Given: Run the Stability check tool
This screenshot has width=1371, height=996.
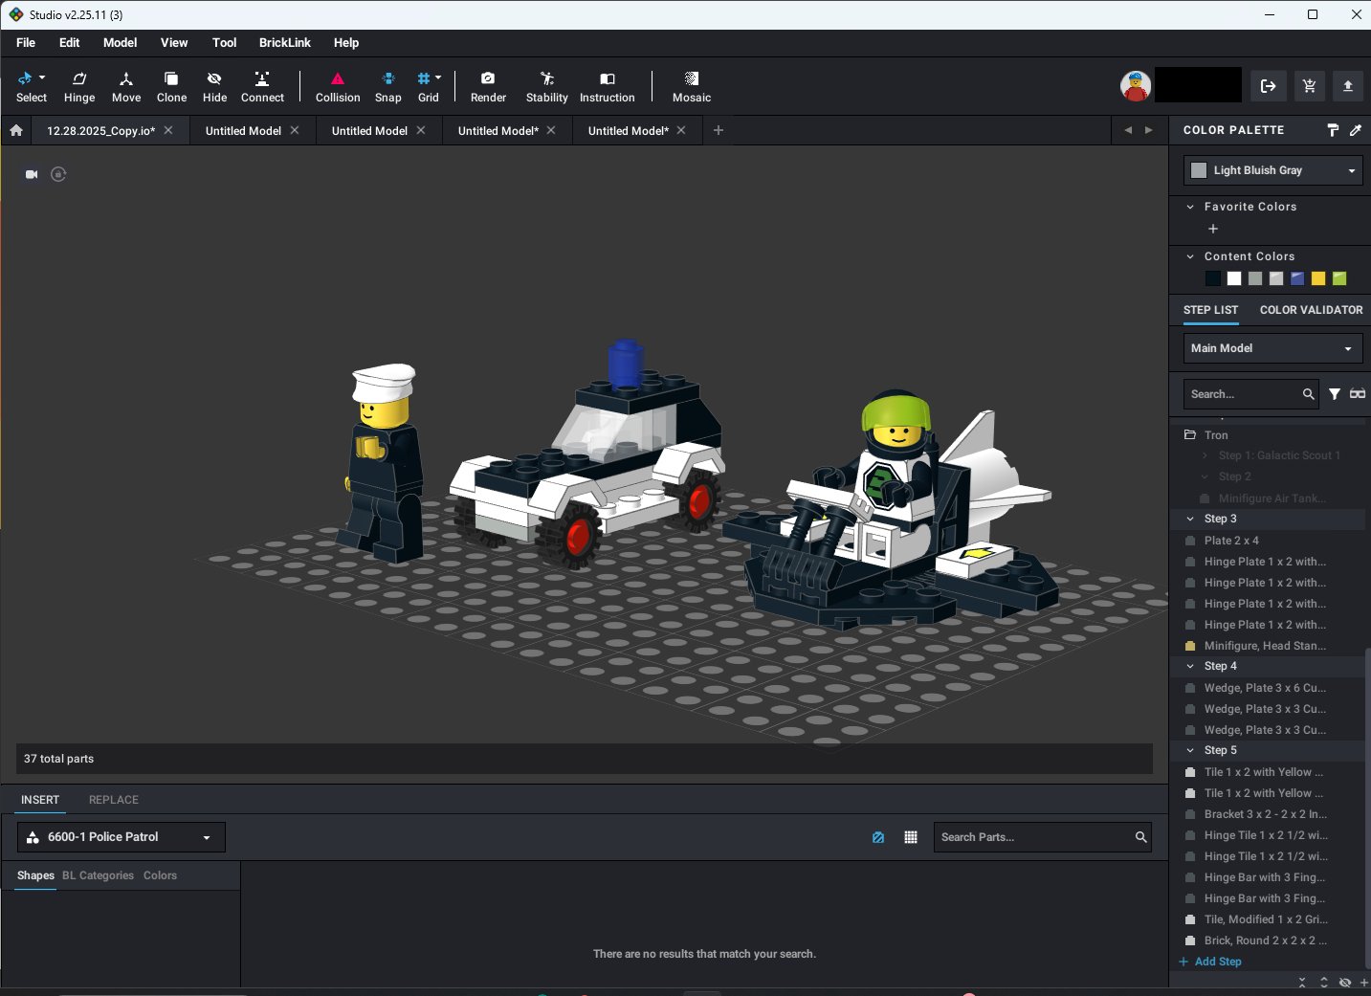Looking at the screenshot, I should tap(546, 86).
